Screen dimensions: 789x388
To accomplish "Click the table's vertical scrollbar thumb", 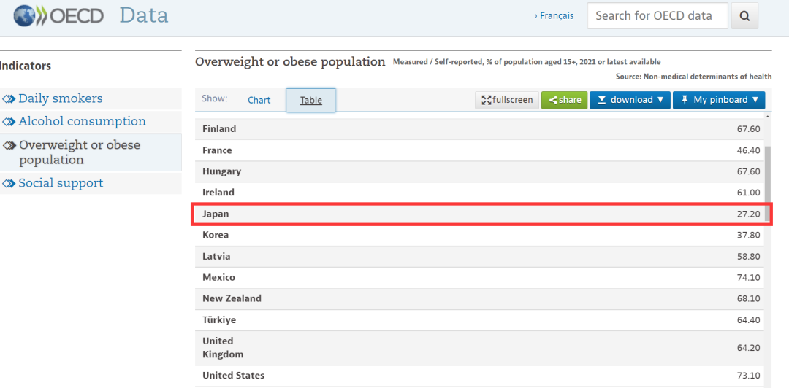I will (x=766, y=182).
